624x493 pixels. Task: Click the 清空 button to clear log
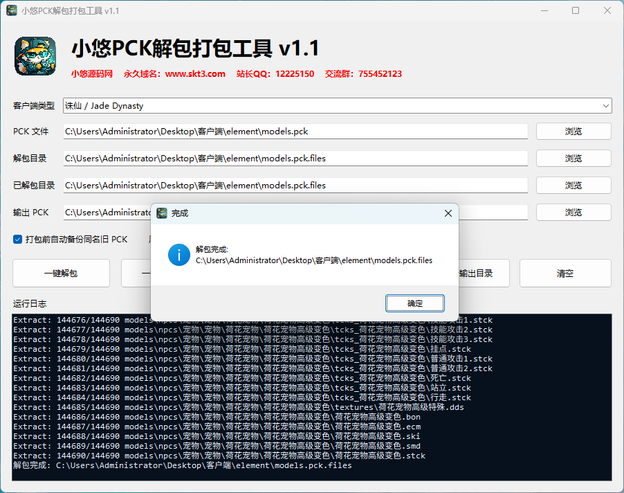[565, 274]
